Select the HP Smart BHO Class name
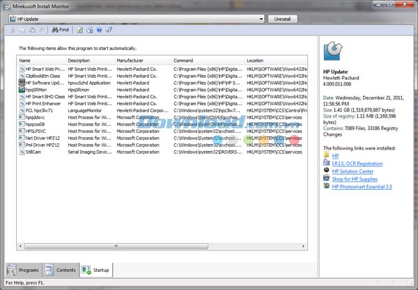The width and height of the screenshot is (418, 290). tap(45, 97)
